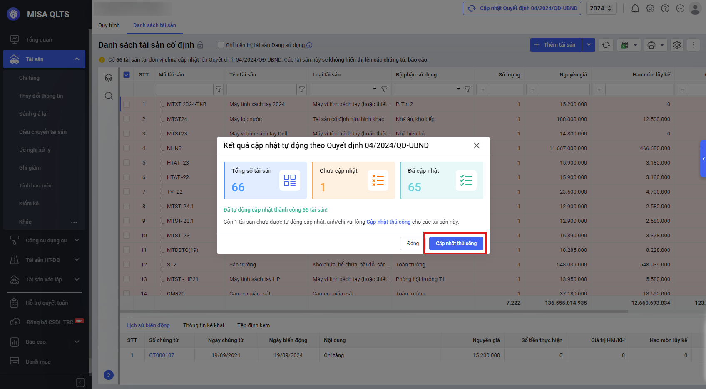Close the update result dialog
This screenshot has height=389, width=706.
coord(477,145)
